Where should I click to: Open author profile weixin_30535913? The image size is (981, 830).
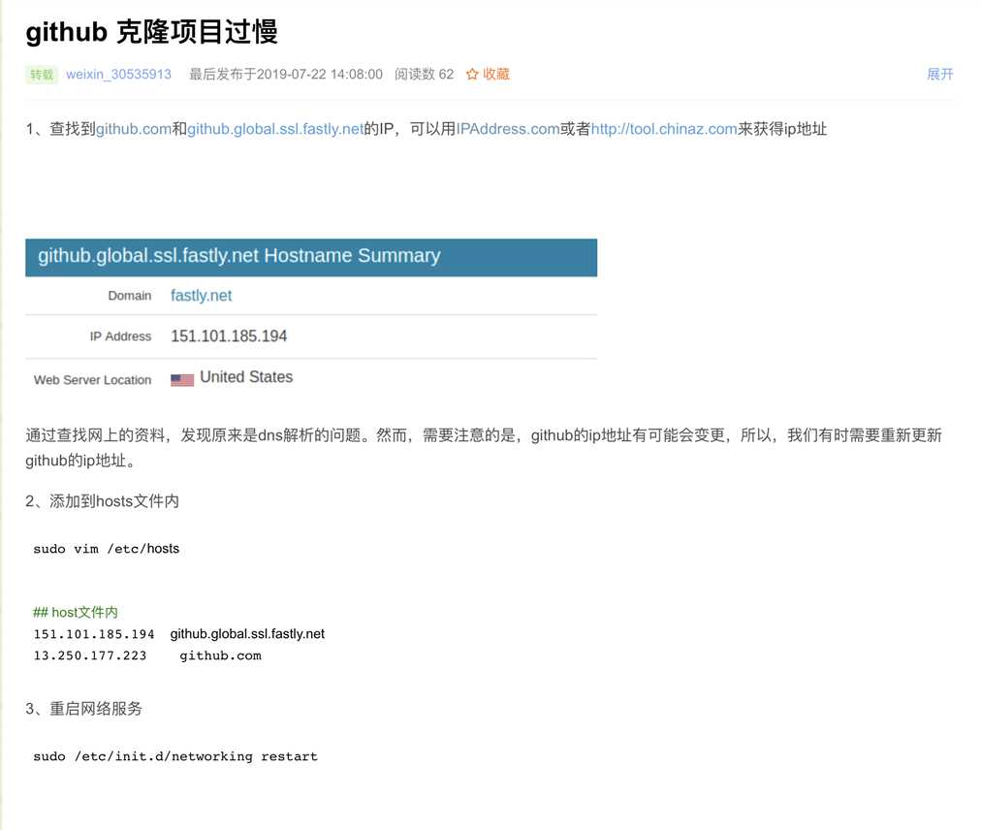point(118,75)
